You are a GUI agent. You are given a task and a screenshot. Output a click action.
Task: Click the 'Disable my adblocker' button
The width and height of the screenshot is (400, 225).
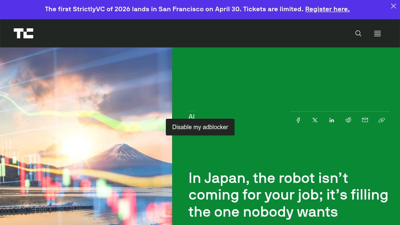(x=200, y=127)
